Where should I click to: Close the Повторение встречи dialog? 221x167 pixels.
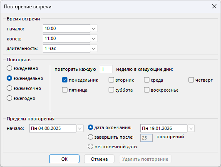[x=214, y=6]
